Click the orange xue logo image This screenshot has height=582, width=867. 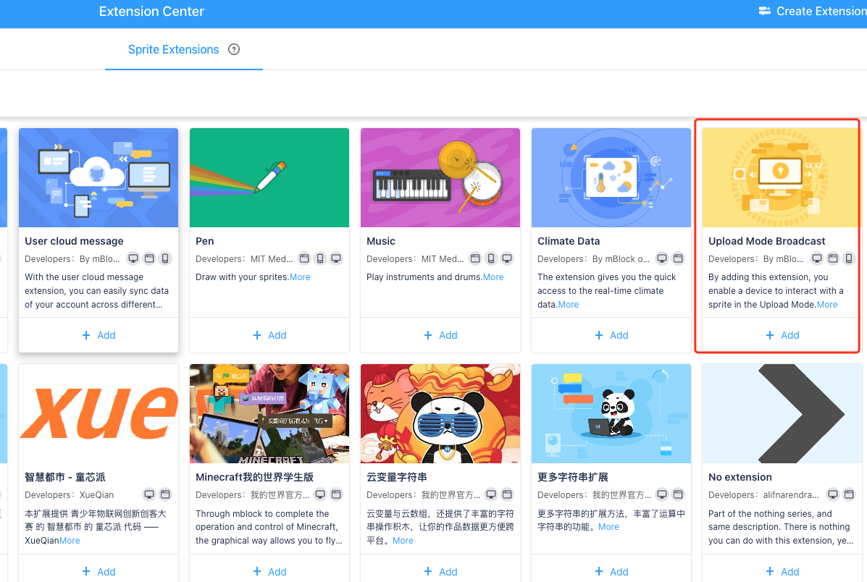(99, 413)
